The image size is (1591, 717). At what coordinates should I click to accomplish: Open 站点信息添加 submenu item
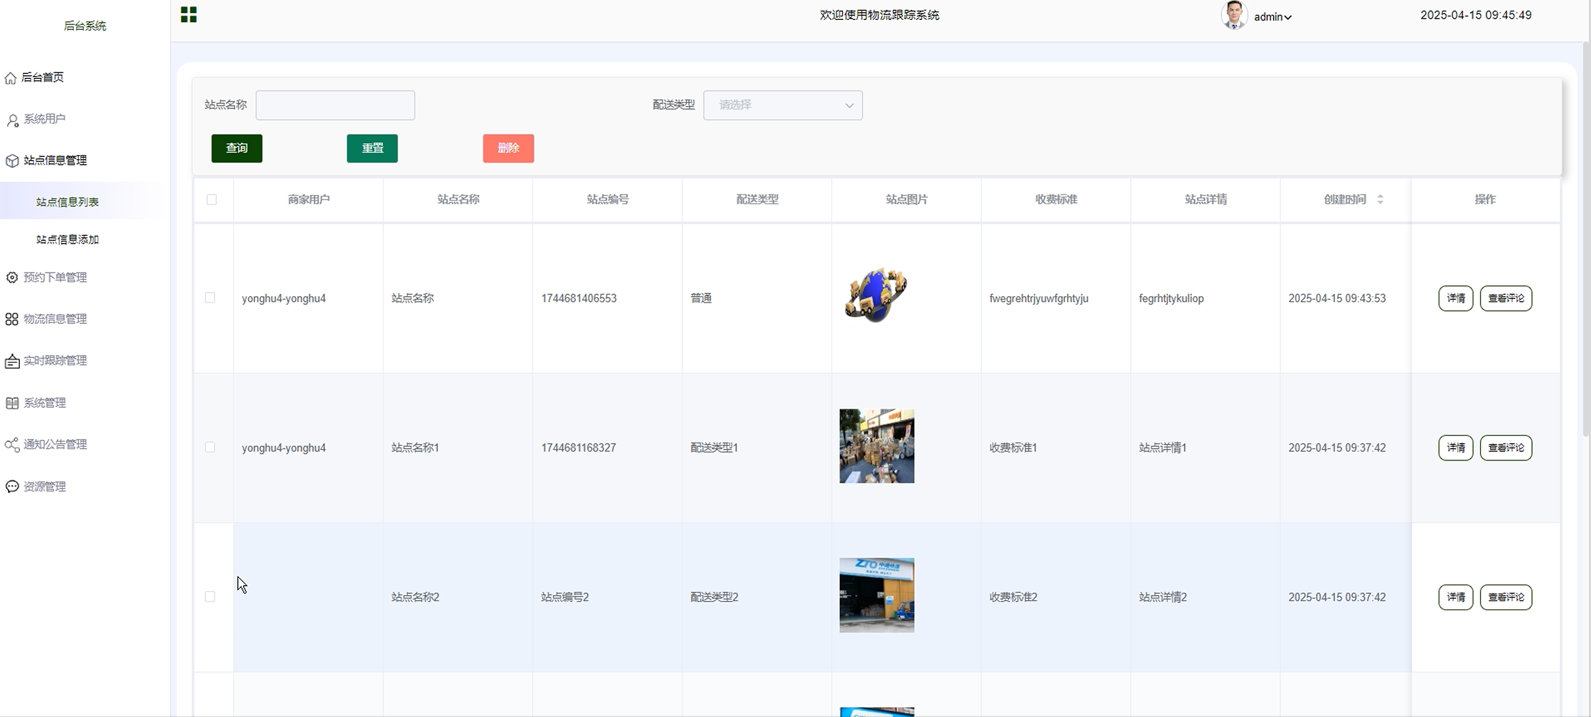67,240
